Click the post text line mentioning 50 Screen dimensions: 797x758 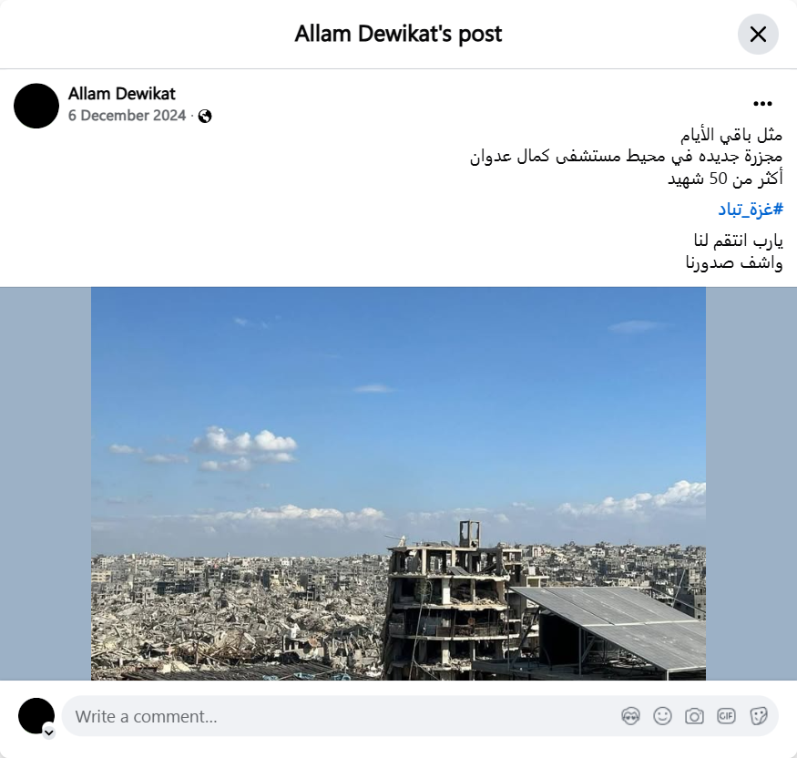(x=725, y=179)
